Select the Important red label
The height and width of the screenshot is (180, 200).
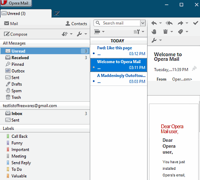pyautogui.click(x=20, y=149)
